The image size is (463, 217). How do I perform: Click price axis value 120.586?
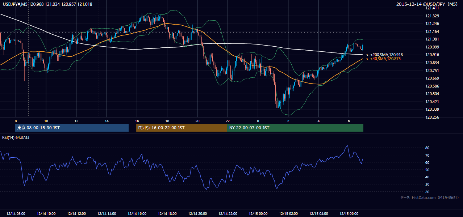pyautogui.click(x=432, y=86)
